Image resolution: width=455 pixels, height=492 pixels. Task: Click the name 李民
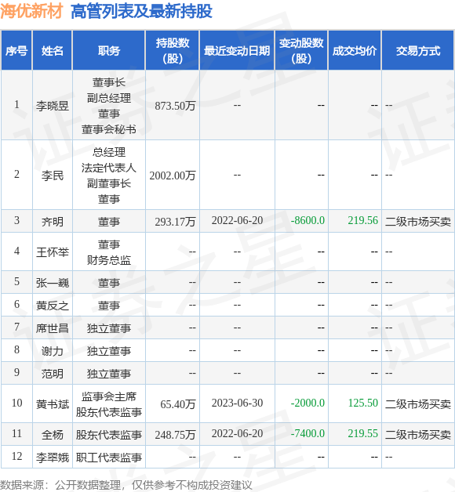(x=53, y=175)
